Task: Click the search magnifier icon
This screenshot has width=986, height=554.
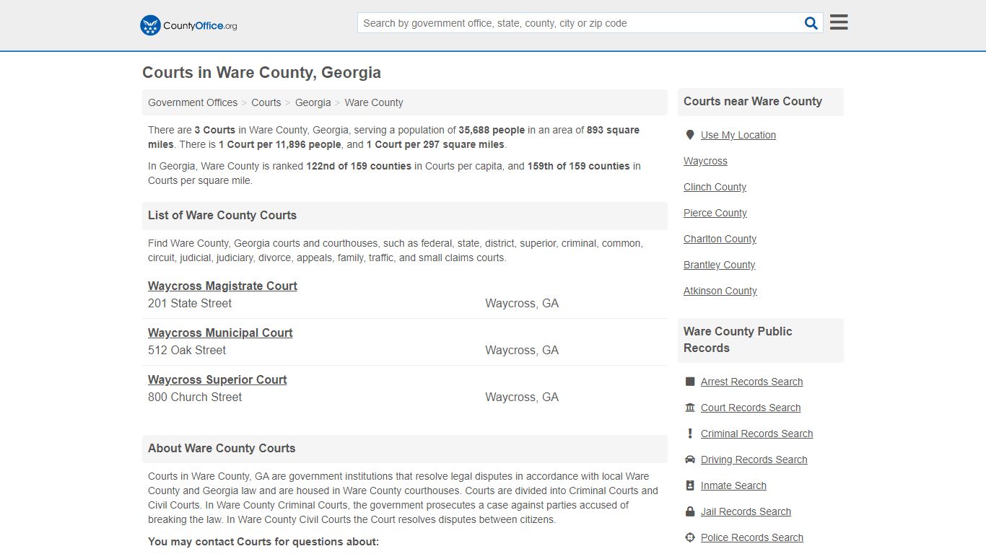Action: click(811, 23)
